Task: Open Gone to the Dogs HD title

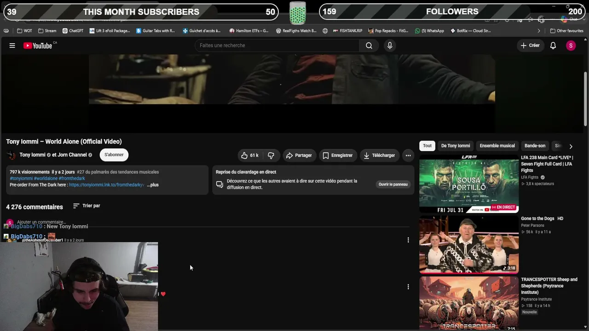Action: [x=542, y=219]
